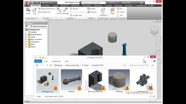This screenshot has width=186, height=104.
Task: Switch Explorer to details view icon
Action: [x=151, y=96]
